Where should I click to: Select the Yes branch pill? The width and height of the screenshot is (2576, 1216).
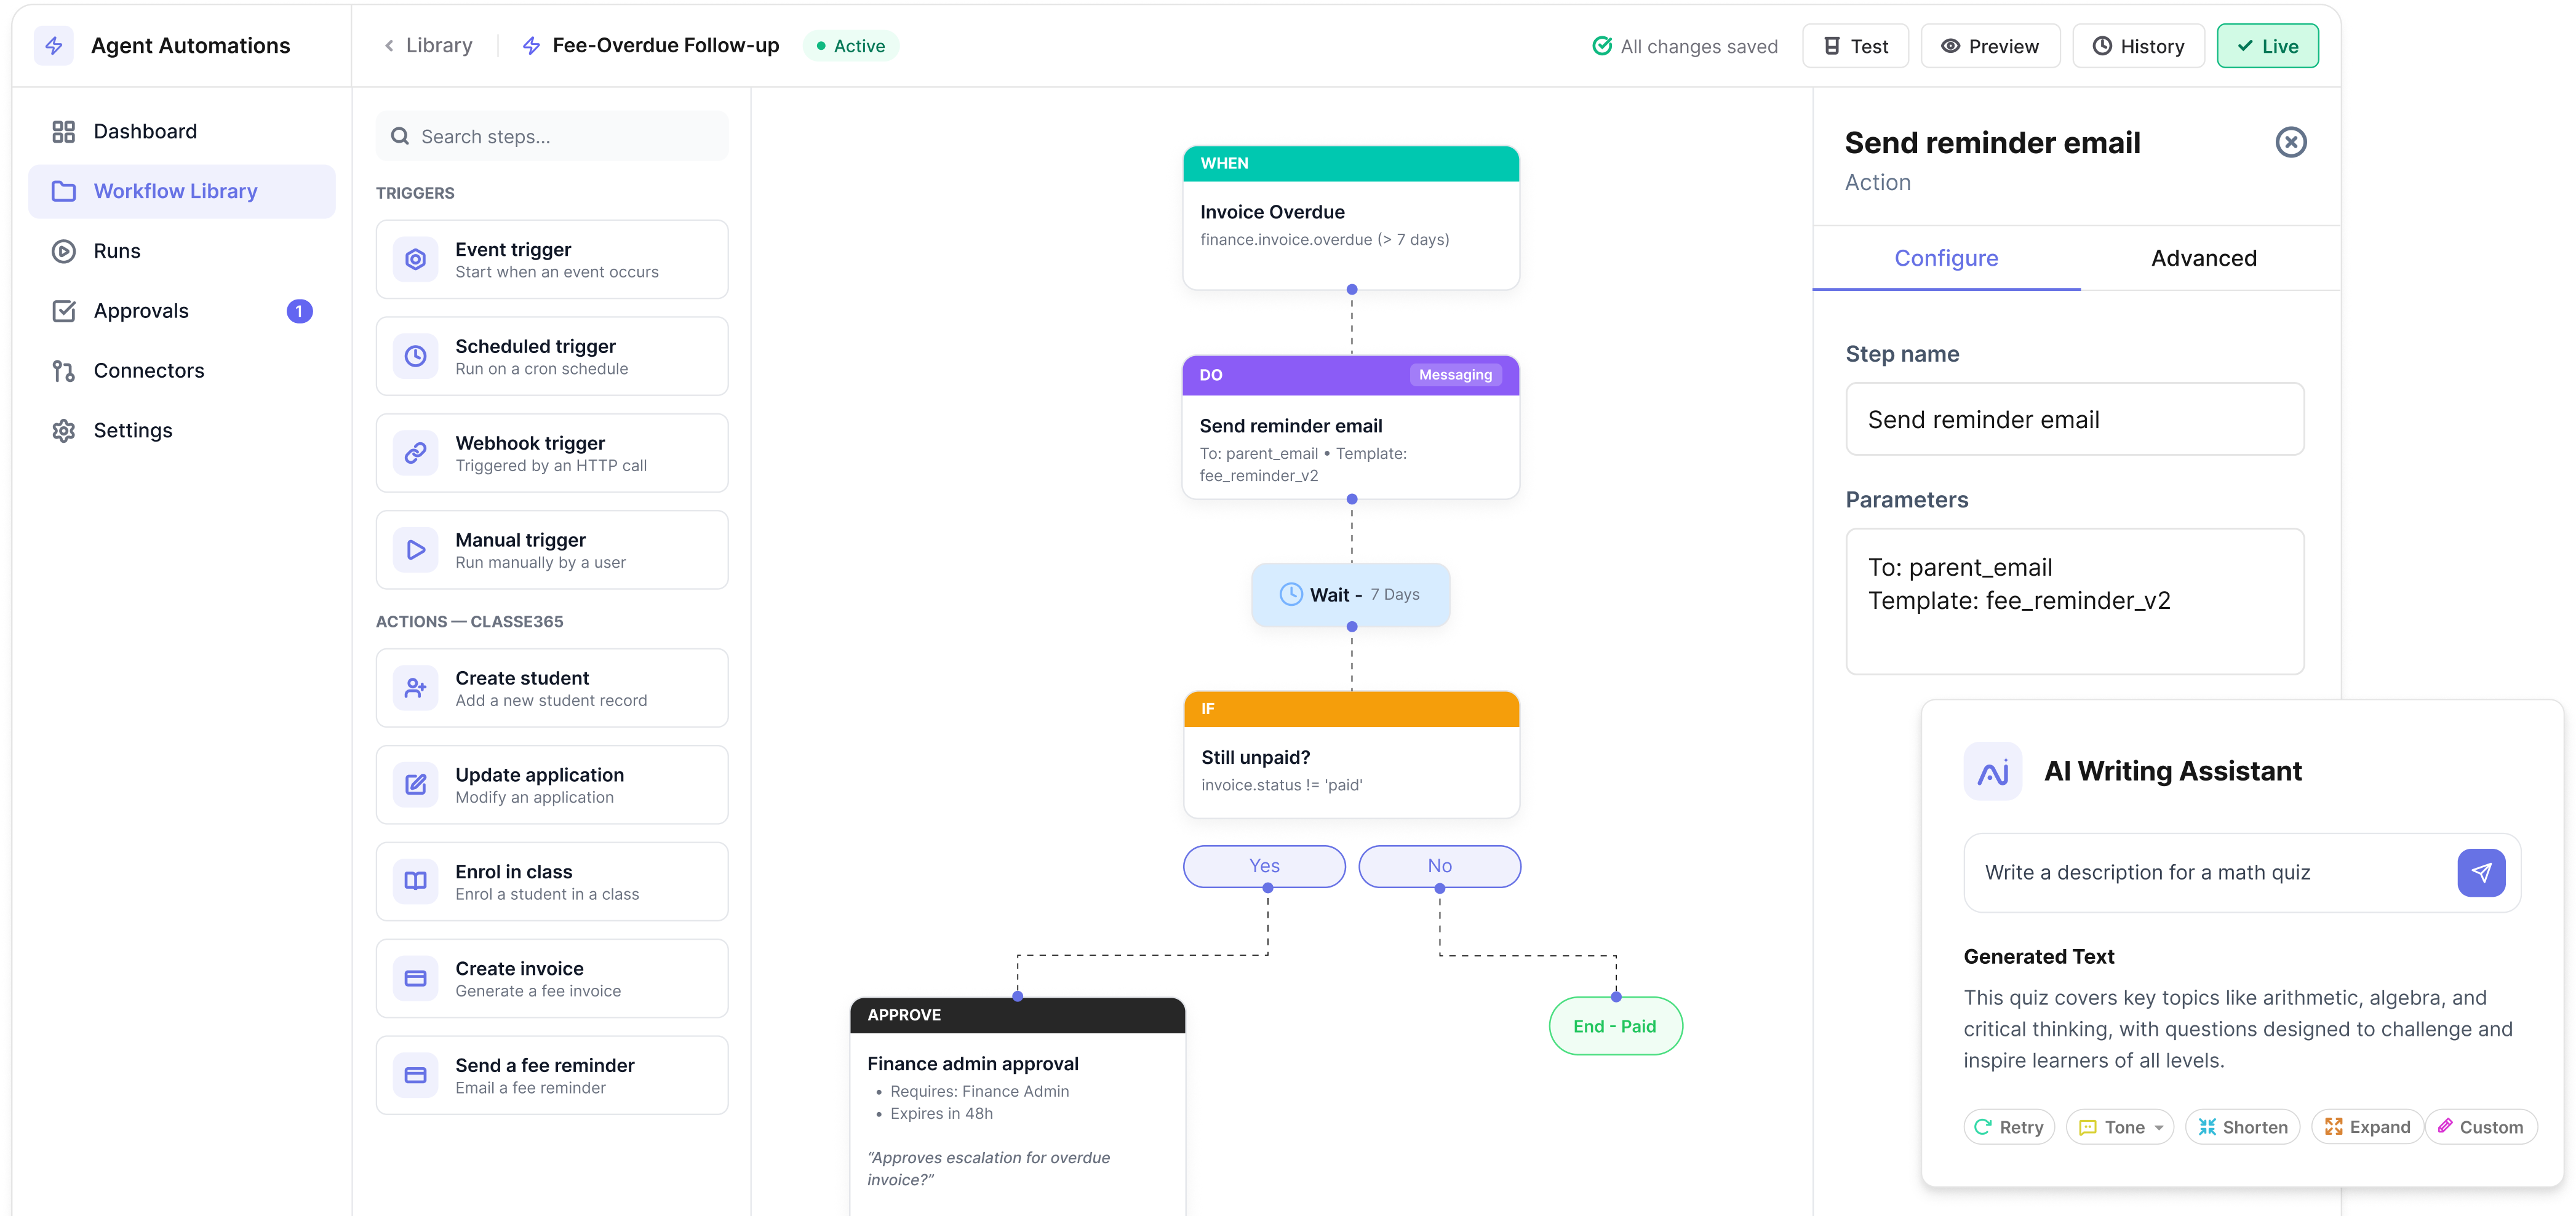point(1264,866)
